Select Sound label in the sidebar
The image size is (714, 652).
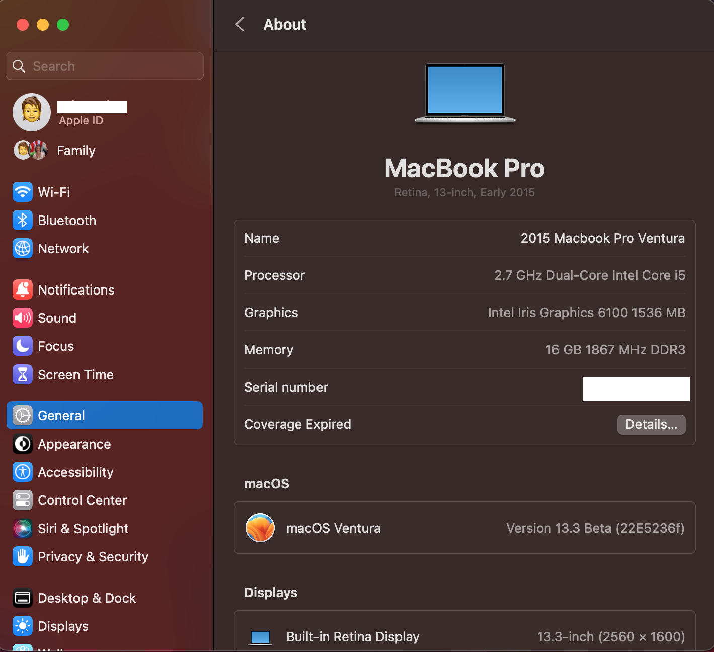(x=57, y=318)
